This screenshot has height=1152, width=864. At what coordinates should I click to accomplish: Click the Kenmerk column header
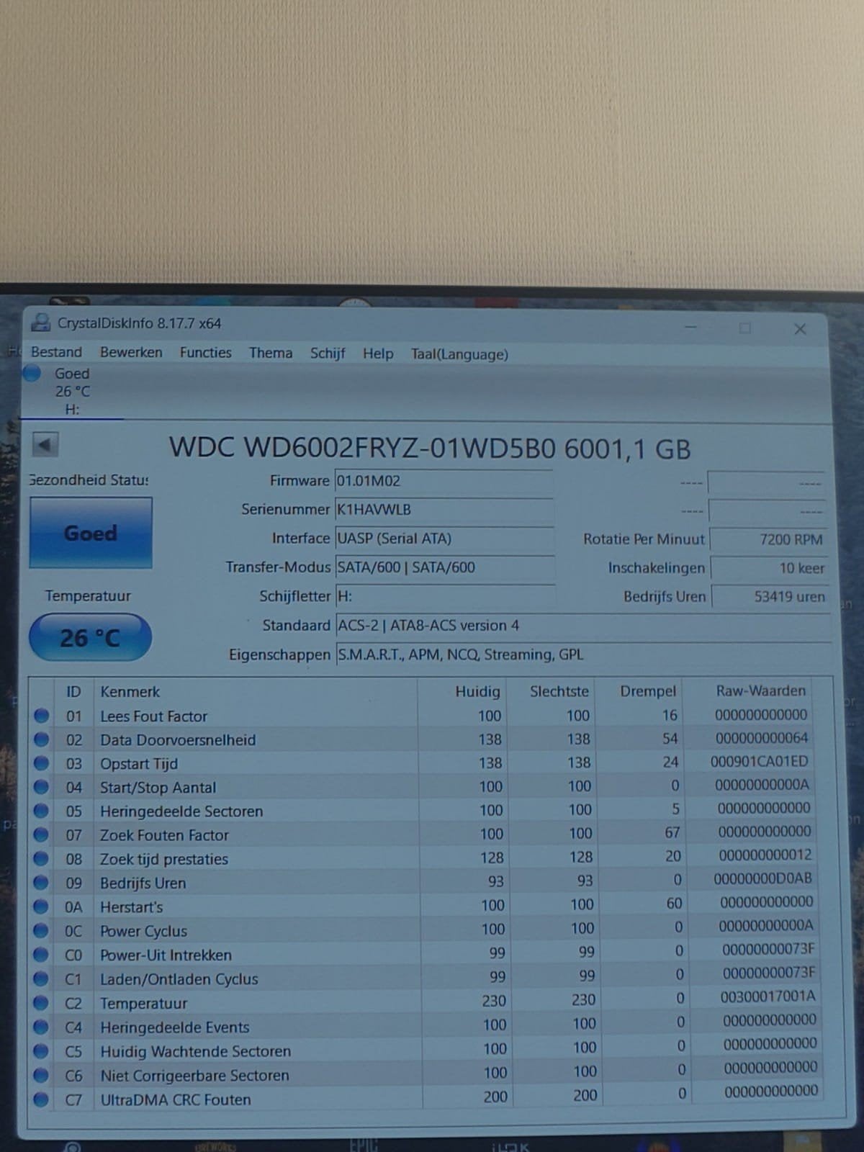(130, 692)
